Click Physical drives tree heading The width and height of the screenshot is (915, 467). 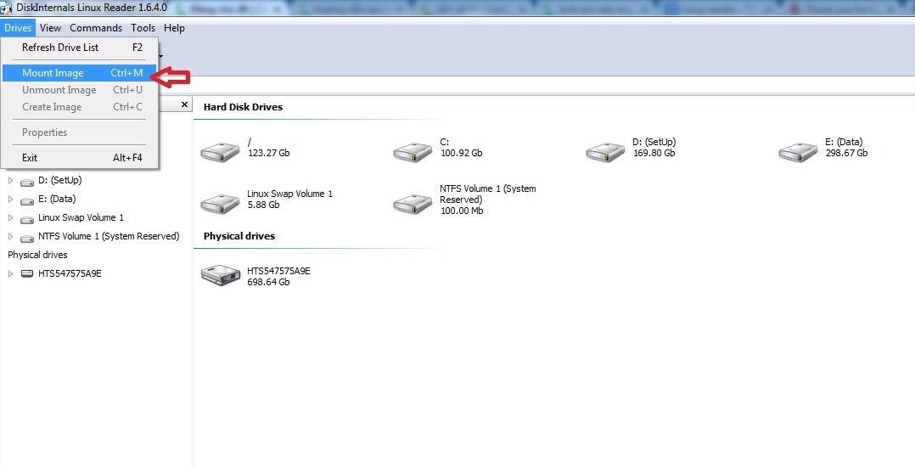(x=37, y=255)
